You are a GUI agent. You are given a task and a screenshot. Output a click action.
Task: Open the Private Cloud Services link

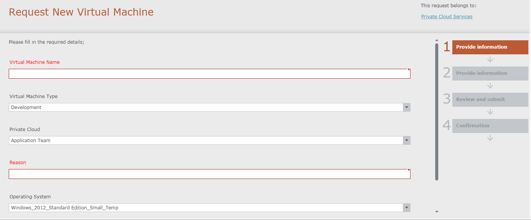pos(447,17)
